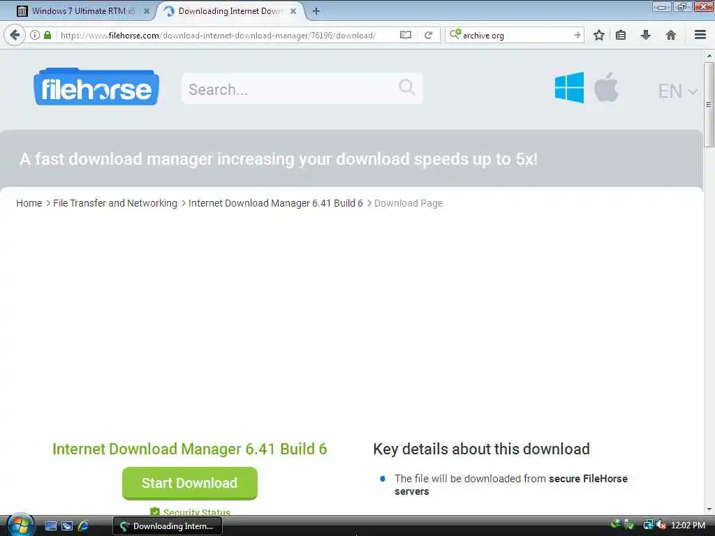
Task: Click the Downloading Intern... taskbar button
Action: pyautogui.click(x=168, y=526)
